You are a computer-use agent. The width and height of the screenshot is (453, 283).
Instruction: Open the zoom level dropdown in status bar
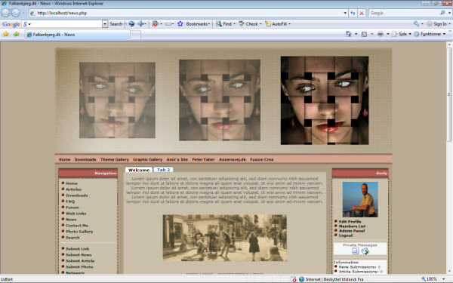[x=443, y=279]
